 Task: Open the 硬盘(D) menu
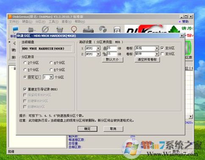tap(27, 22)
